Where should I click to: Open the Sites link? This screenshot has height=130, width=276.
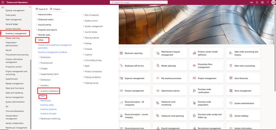click(x=42, y=96)
